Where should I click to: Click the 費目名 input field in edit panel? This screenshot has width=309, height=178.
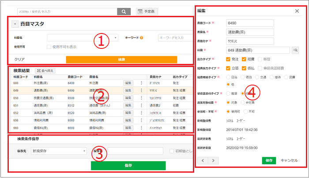tap(249, 31)
